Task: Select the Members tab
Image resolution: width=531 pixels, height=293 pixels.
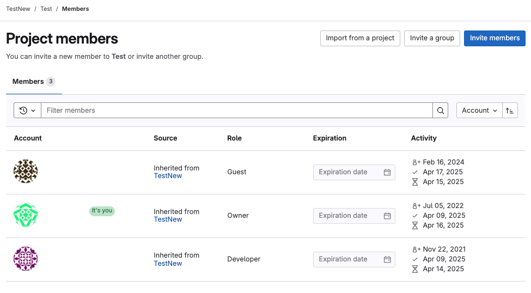Action: pos(33,82)
